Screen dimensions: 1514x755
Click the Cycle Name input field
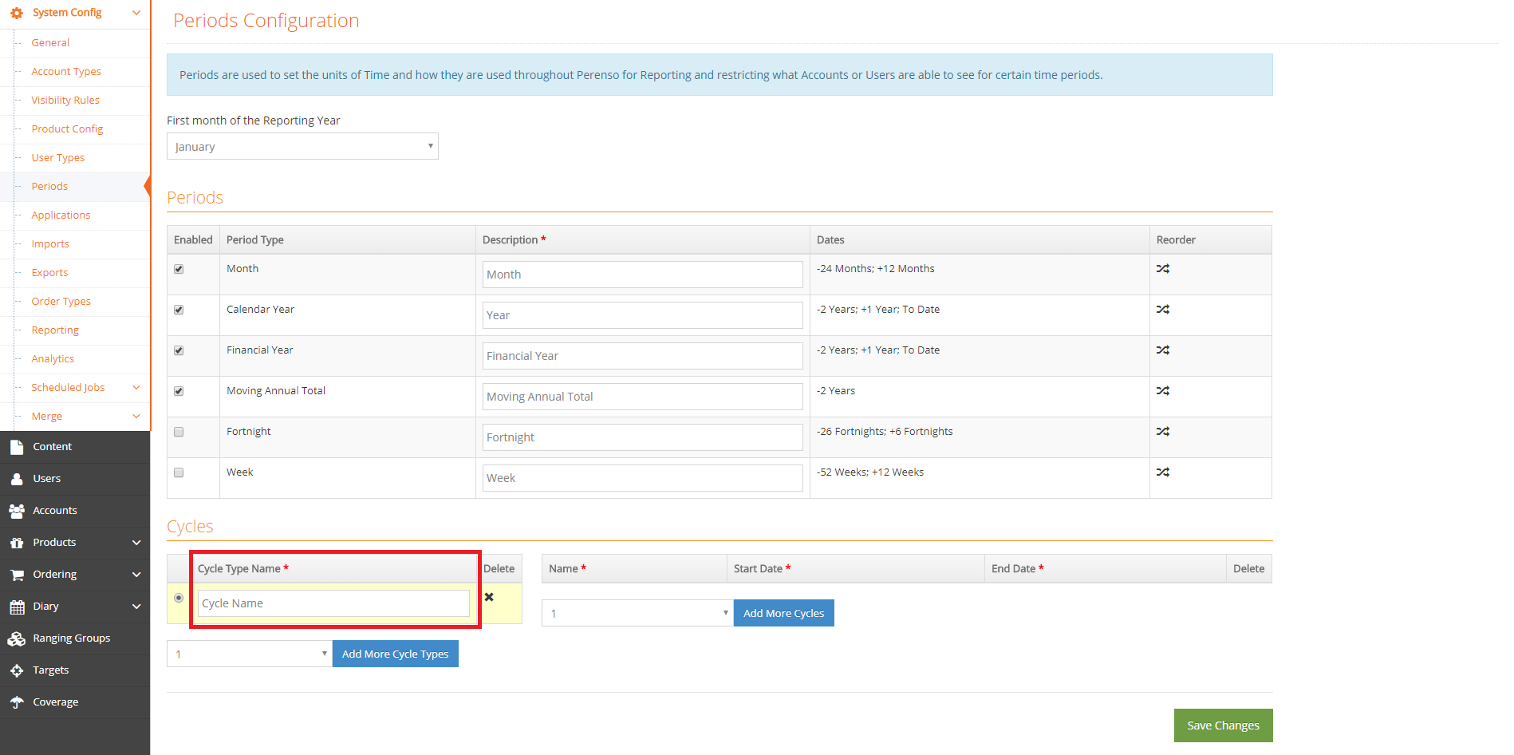[333, 603]
